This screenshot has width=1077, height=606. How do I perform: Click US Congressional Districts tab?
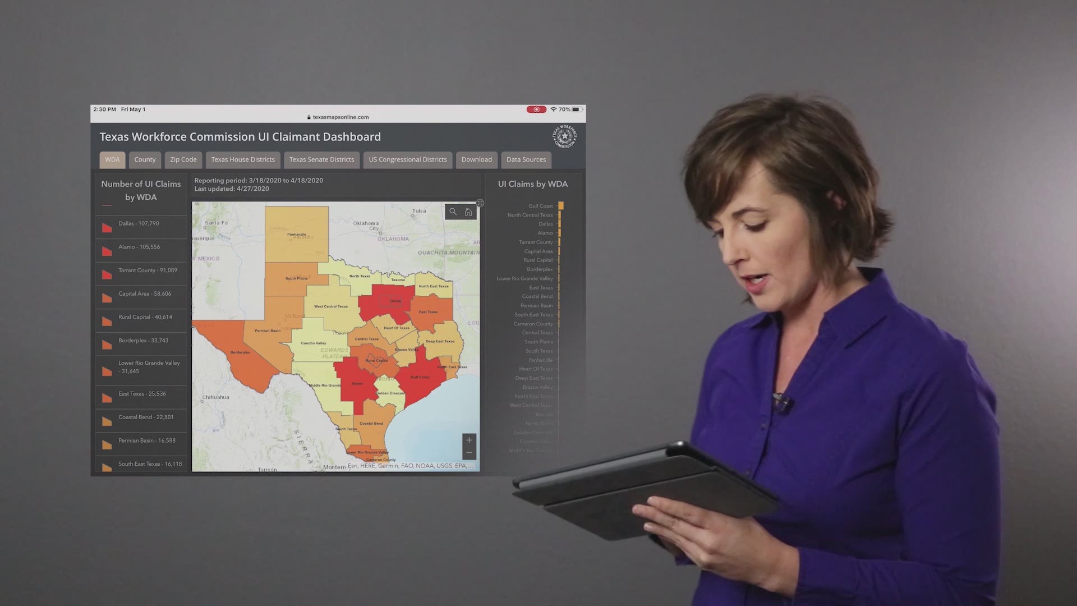(408, 159)
